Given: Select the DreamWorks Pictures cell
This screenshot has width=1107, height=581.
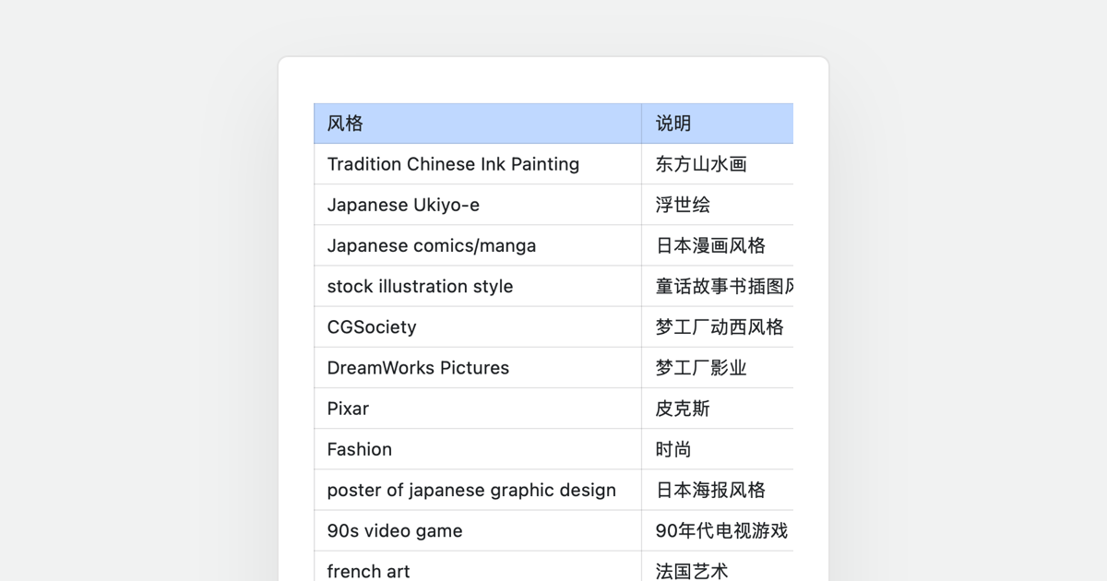Looking at the screenshot, I should tap(418, 368).
